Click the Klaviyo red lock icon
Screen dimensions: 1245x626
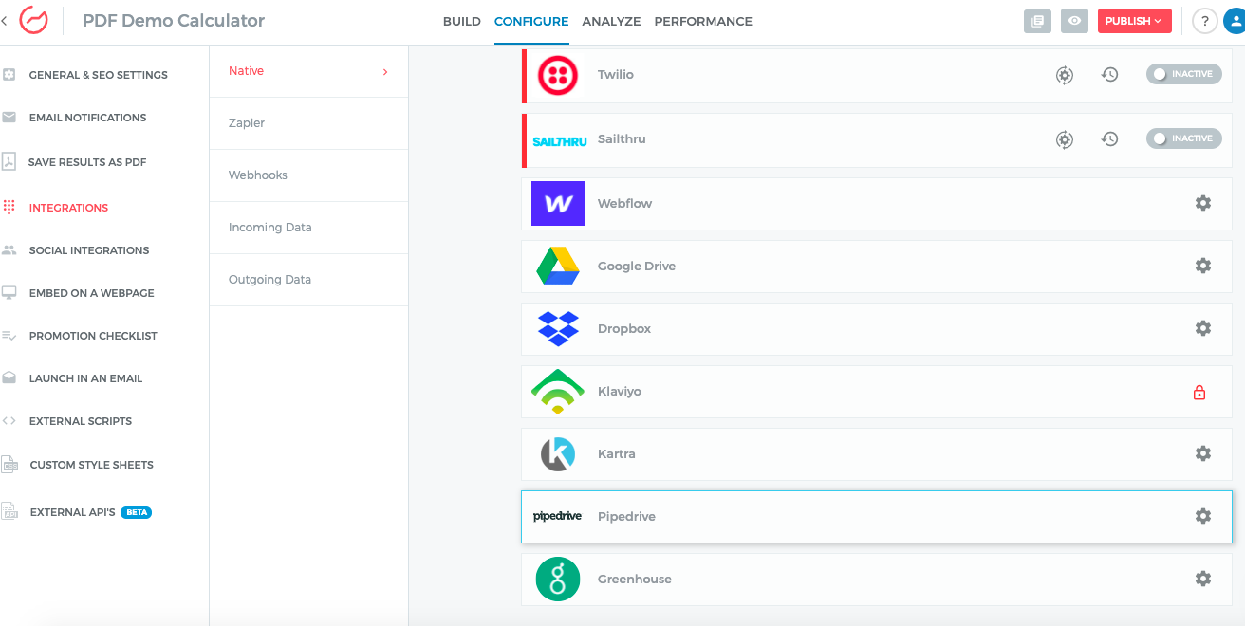[1199, 392]
